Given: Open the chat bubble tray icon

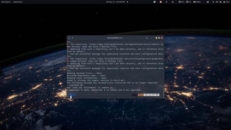Looking at the screenshot, I should 173,2.
